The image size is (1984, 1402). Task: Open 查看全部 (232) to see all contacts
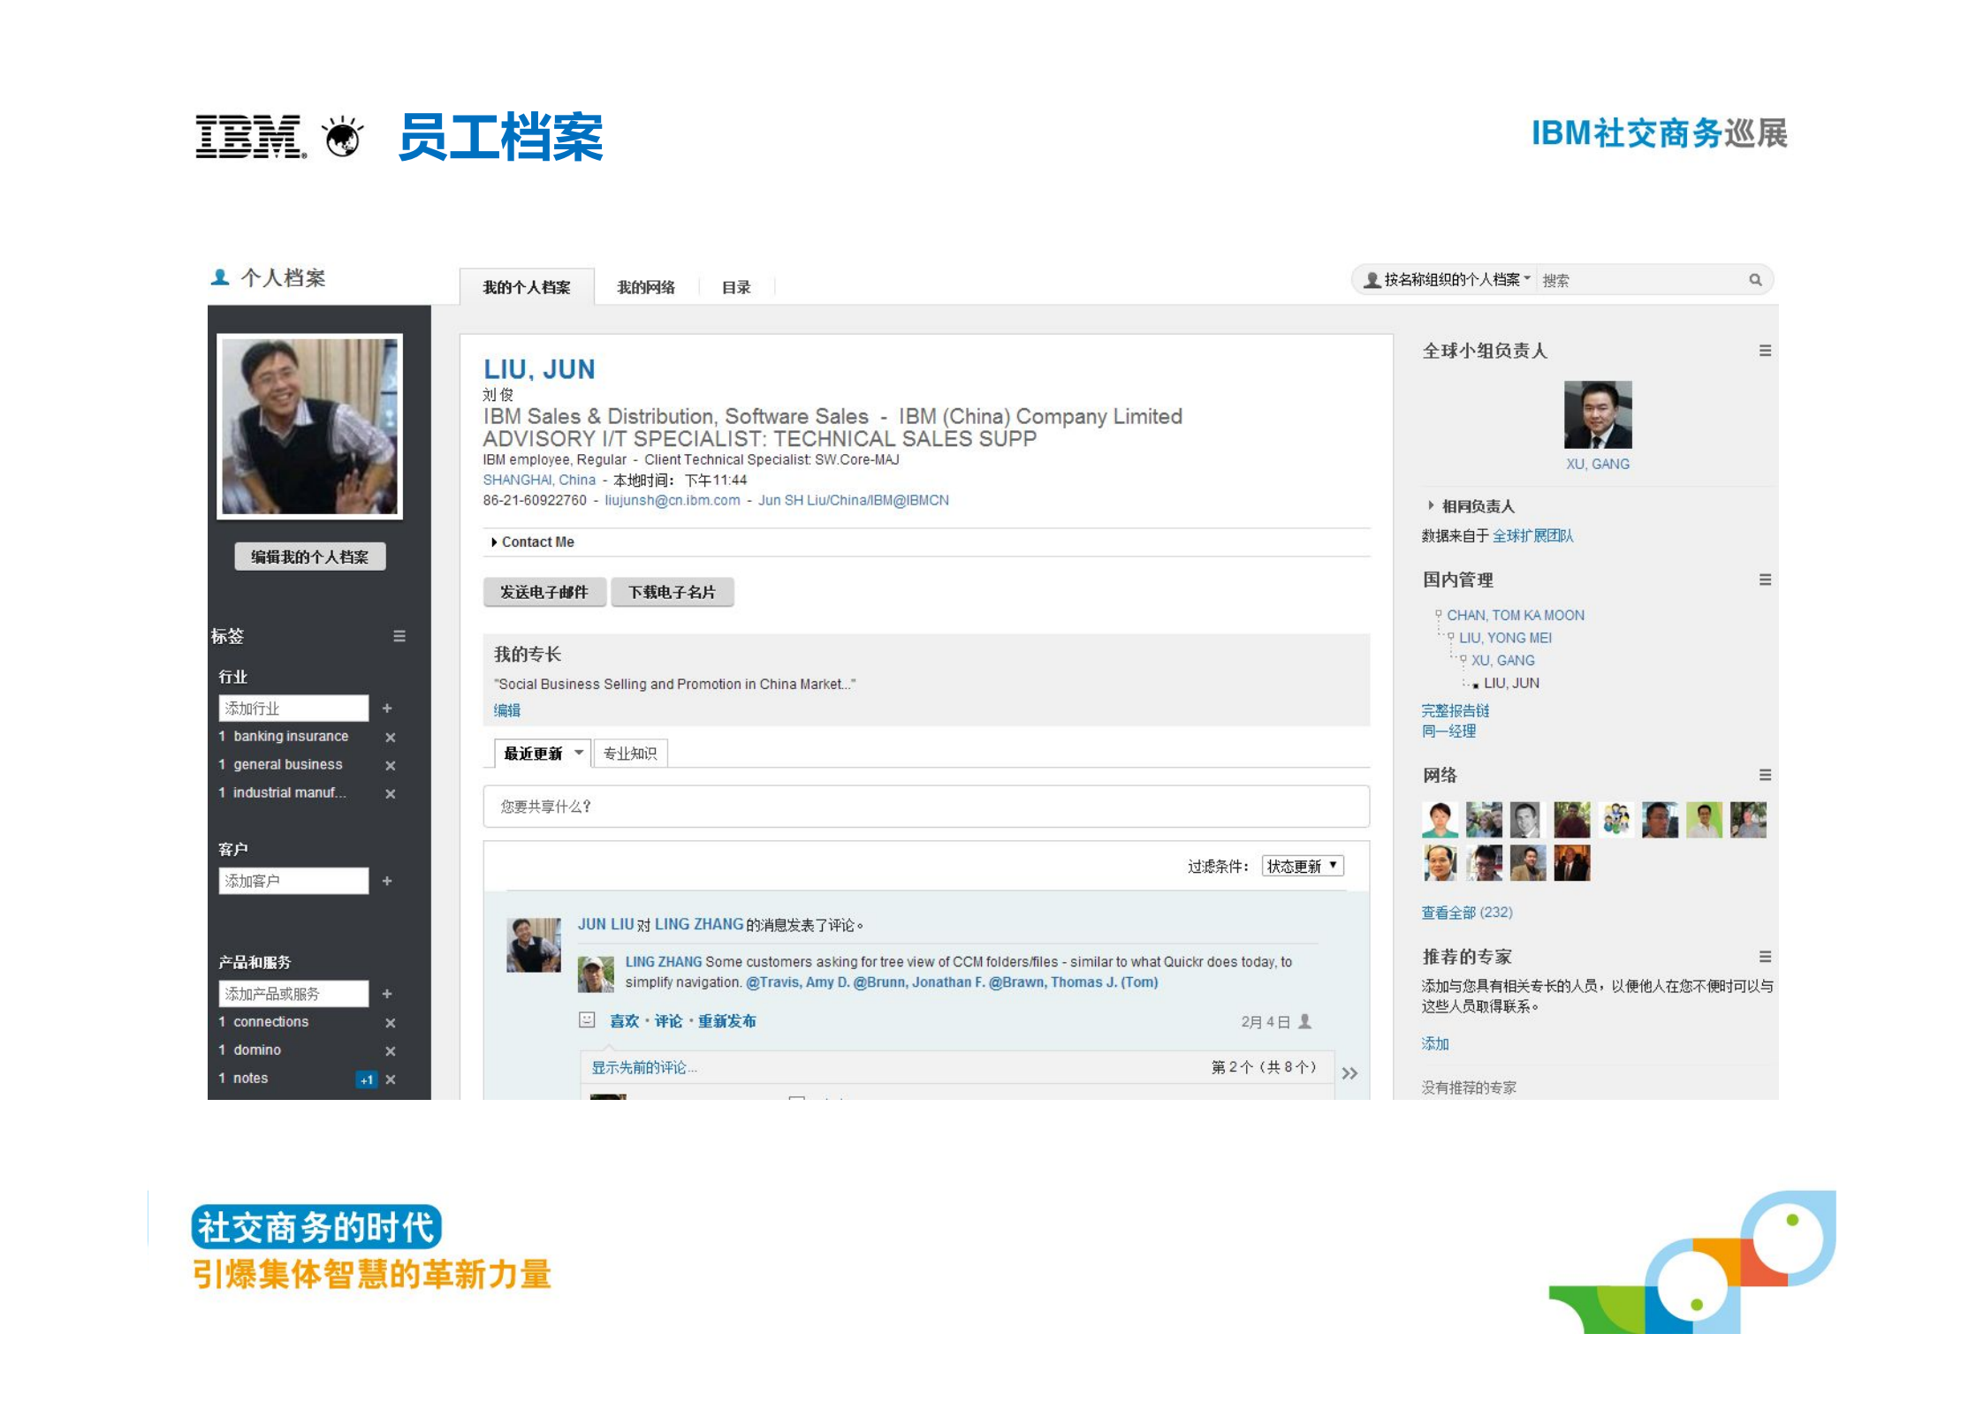(1466, 912)
